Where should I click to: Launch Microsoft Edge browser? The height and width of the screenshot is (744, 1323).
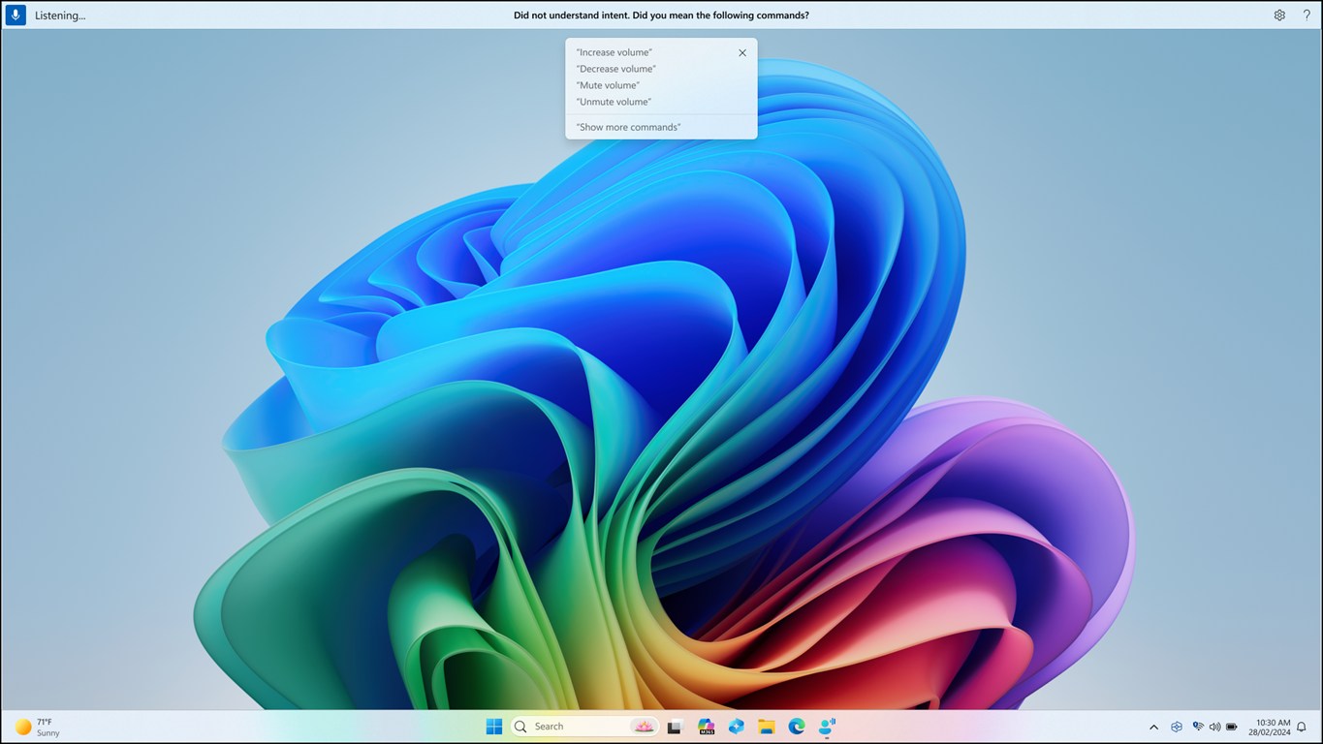[x=797, y=727]
